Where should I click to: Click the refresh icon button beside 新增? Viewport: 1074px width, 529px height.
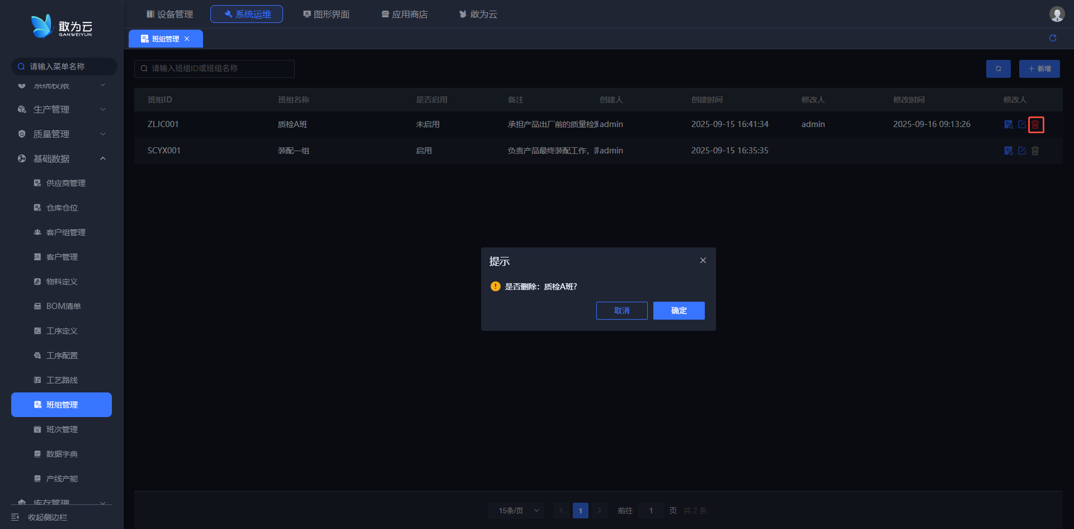point(998,69)
